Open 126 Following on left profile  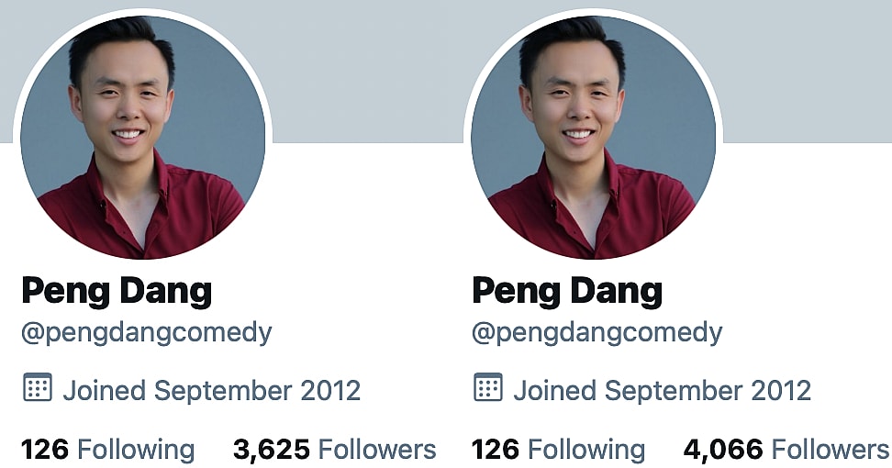[108, 450]
